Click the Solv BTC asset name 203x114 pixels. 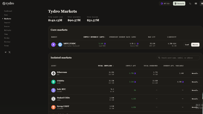point(61,89)
